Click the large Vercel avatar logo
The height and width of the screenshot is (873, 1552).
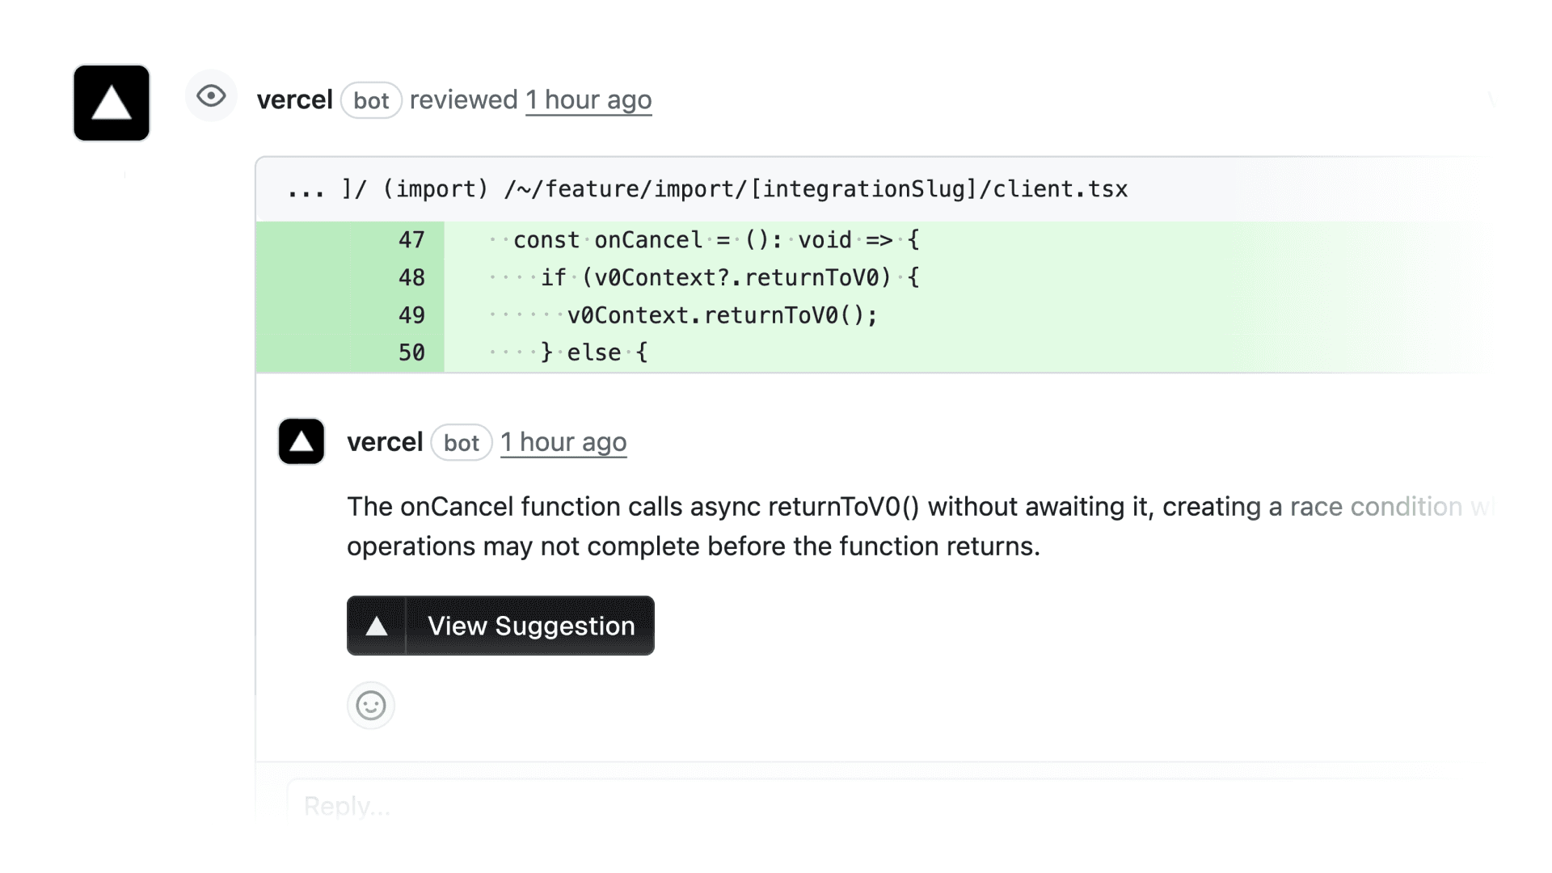(x=112, y=103)
